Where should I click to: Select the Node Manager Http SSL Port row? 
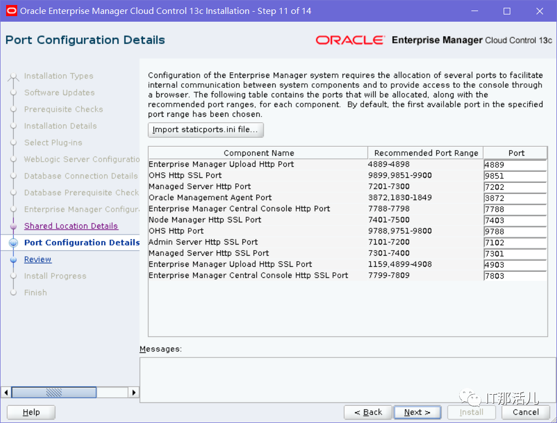(x=205, y=220)
